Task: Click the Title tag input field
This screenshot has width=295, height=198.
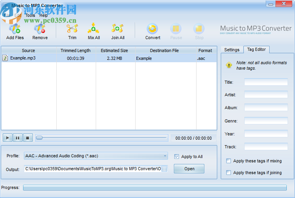Action: [266, 82]
